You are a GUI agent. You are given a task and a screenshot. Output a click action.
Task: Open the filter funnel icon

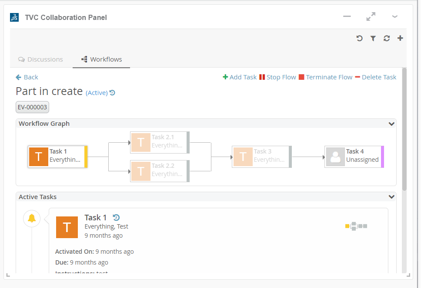(373, 38)
